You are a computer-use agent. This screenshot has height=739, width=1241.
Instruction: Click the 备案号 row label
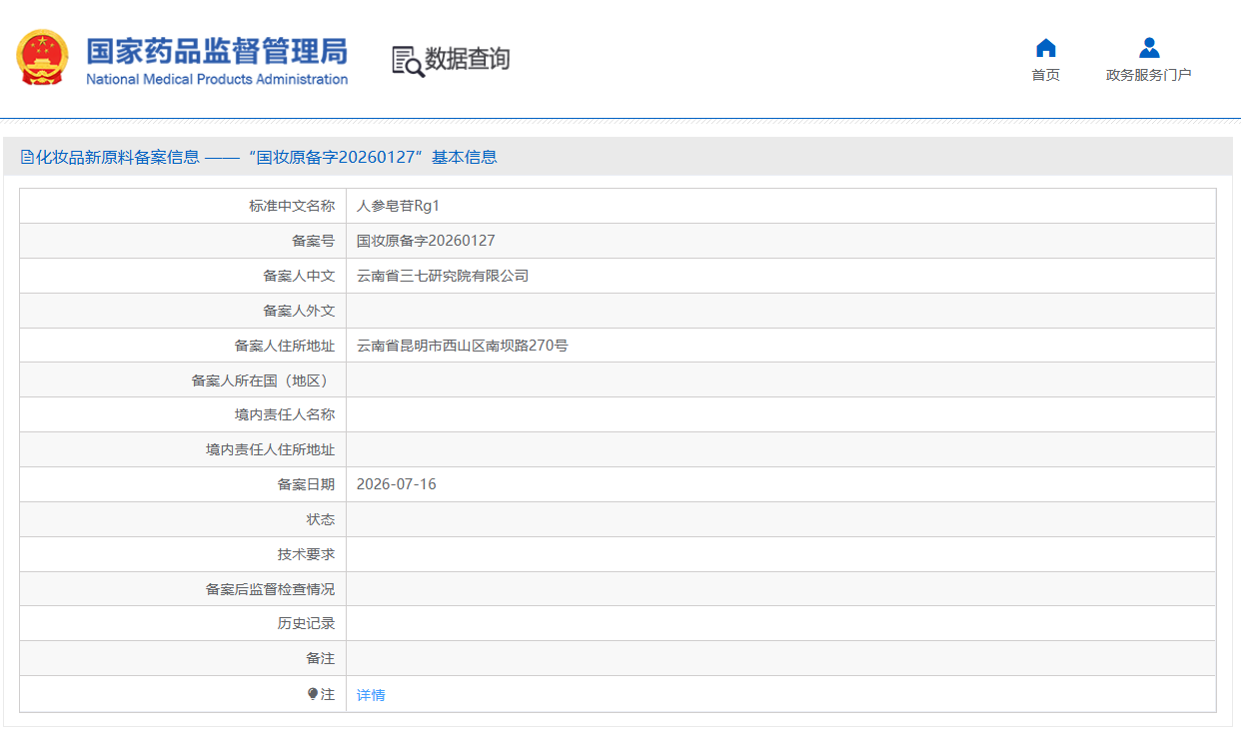(x=313, y=241)
